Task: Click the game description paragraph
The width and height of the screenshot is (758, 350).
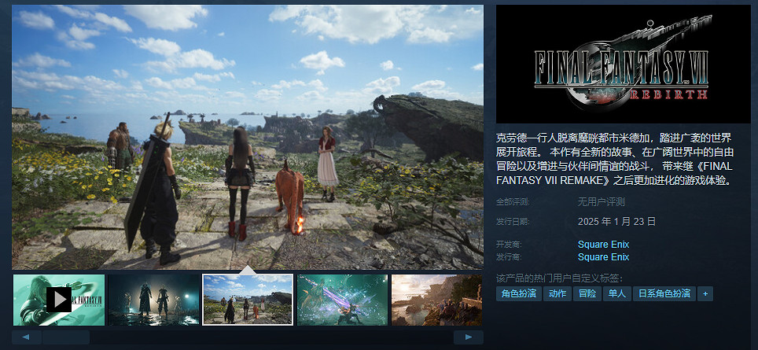Action: 615,159
